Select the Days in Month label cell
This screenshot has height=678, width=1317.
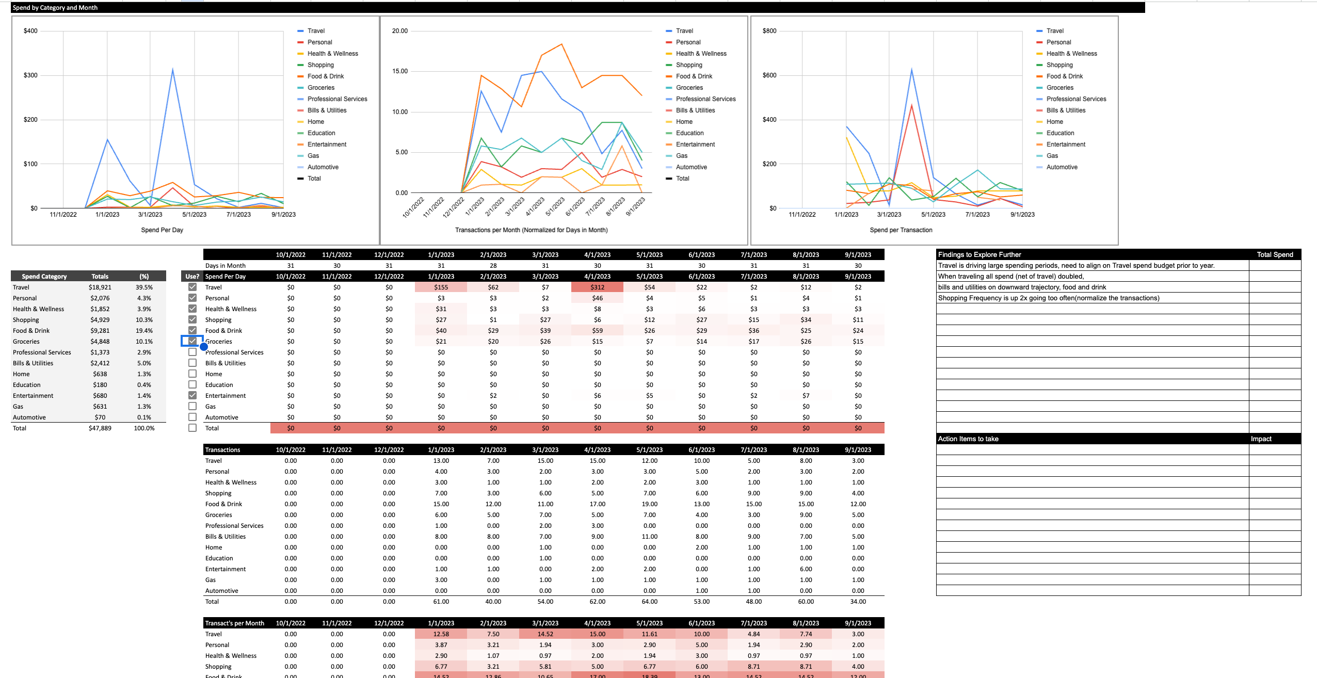236,265
